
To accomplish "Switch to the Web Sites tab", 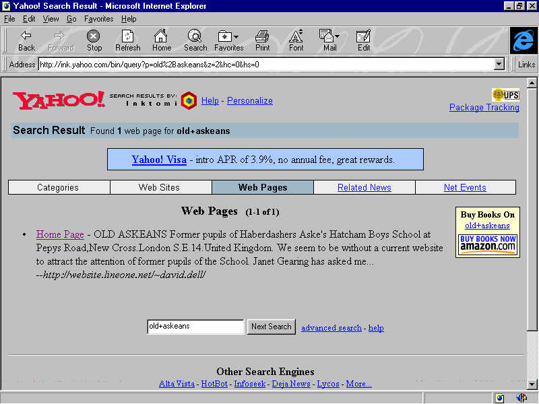I will (x=160, y=187).
